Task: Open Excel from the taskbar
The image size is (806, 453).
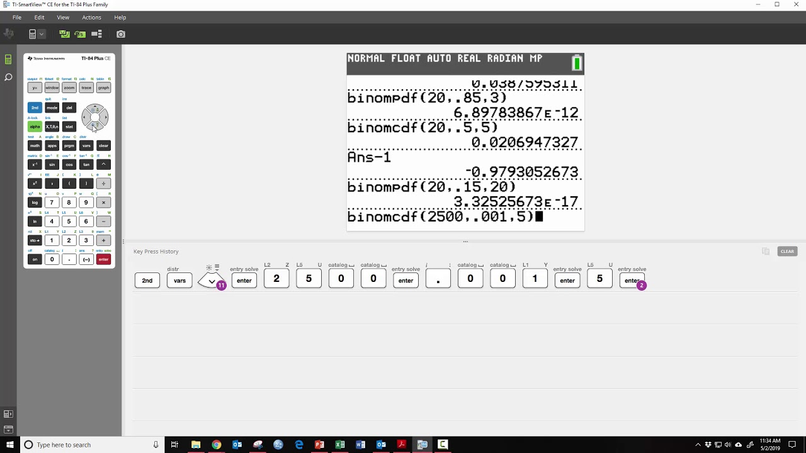Action: 340,445
